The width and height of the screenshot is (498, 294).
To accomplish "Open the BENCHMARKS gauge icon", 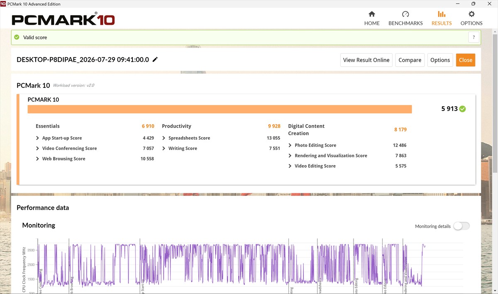I will [x=405, y=14].
